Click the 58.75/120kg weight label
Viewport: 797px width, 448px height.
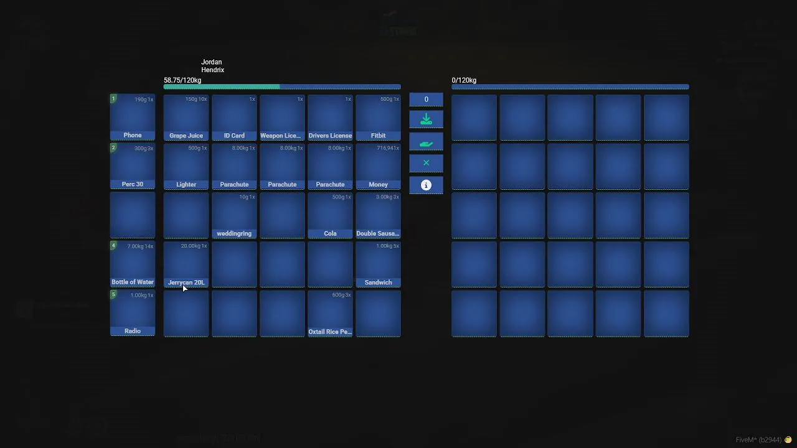(182, 80)
